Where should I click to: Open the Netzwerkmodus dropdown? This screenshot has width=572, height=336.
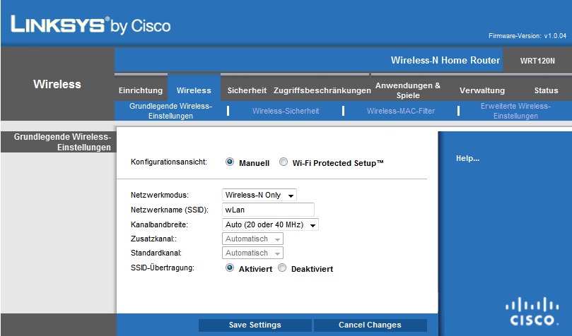click(x=259, y=195)
